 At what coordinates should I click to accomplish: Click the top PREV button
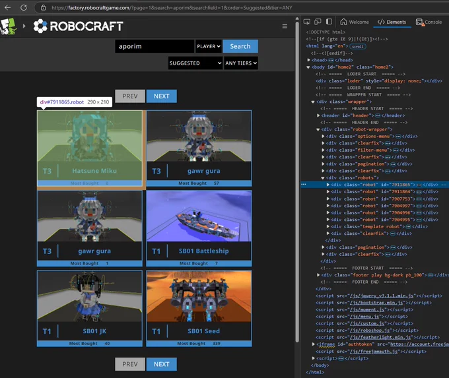(x=130, y=96)
